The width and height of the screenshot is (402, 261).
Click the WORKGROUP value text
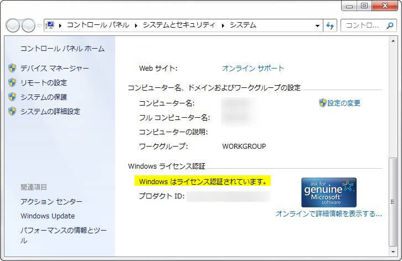click(x=244, y=146)
